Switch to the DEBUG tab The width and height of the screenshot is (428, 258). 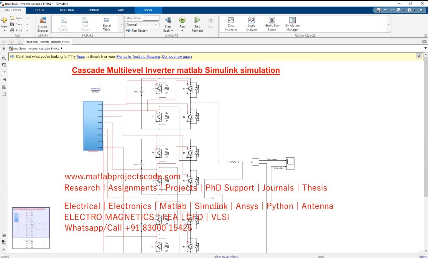click(40, 10)
